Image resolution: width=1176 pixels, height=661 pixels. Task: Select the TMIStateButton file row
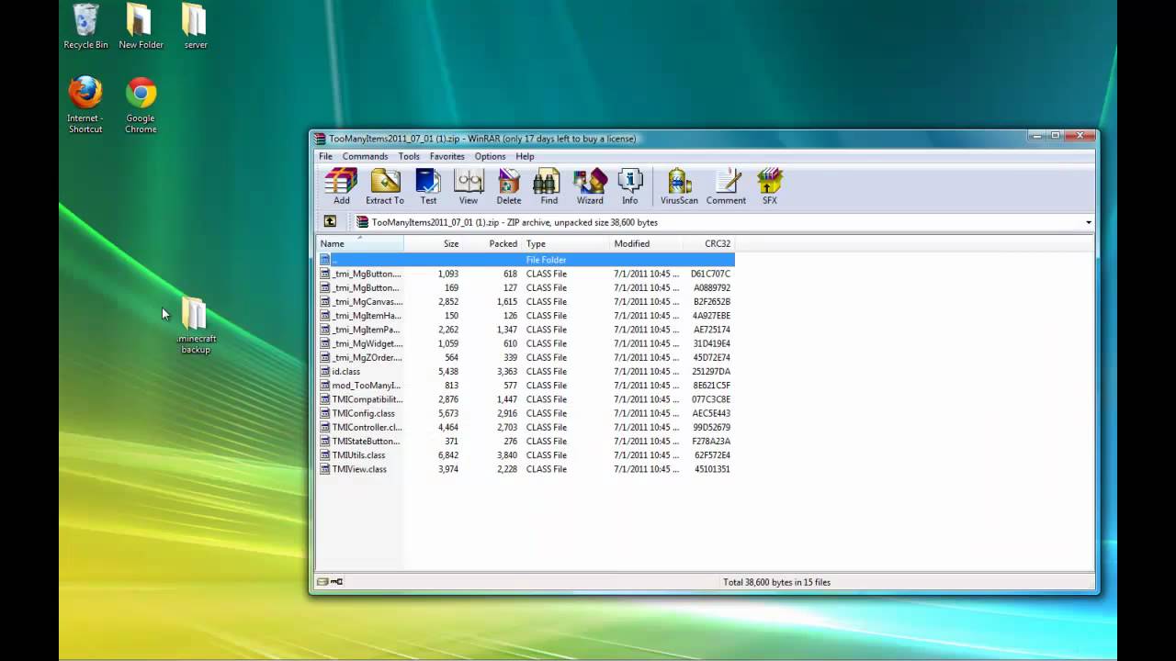click(x=526, y=441)
